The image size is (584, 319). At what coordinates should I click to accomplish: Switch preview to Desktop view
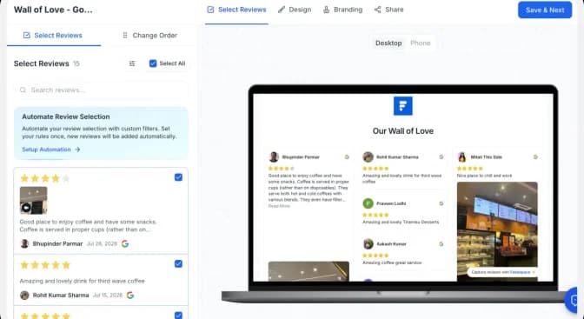(388, 43)
